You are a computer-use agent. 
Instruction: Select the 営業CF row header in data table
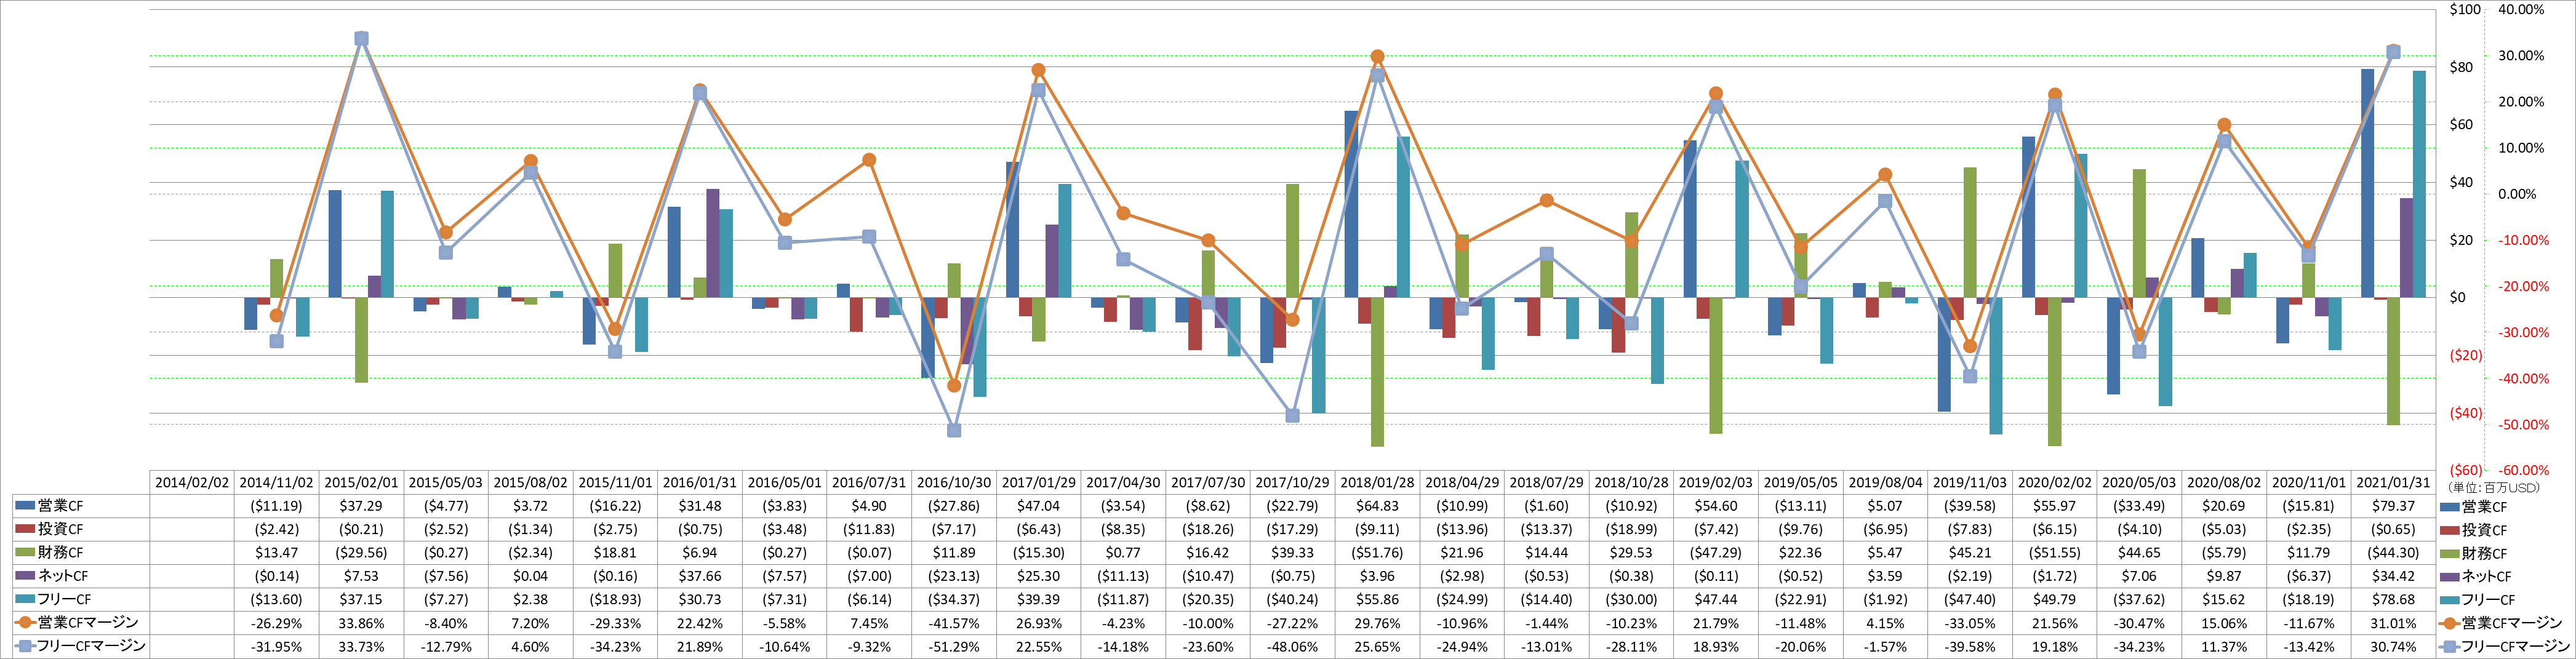click(80, 506)
